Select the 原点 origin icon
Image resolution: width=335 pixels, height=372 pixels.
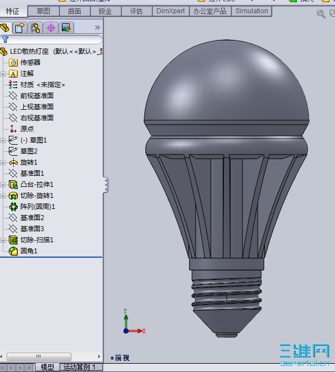click(13, 129)
